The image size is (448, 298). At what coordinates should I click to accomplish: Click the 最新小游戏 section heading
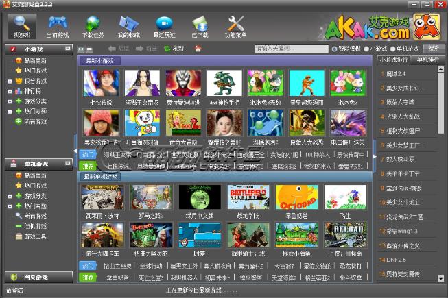pyautogui.click(x=99, y=61)
